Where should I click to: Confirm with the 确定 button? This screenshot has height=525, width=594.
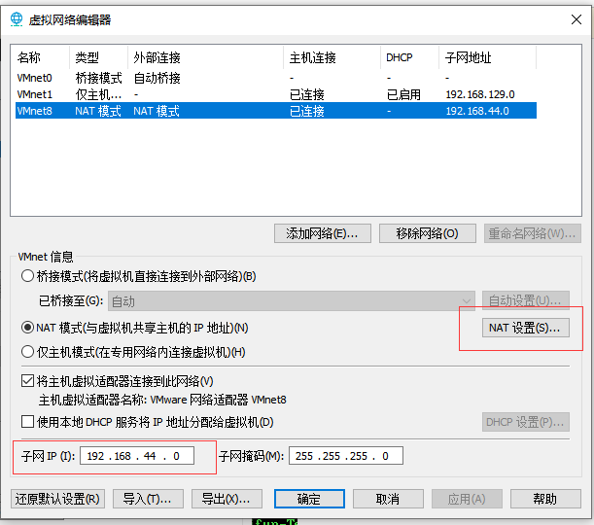point(309,499)
